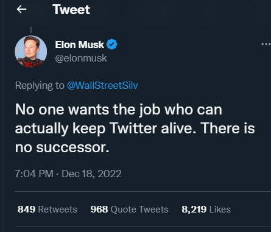Open the @elonmusk handle link
Screen dimensions: 271x232
click(81, 58)
